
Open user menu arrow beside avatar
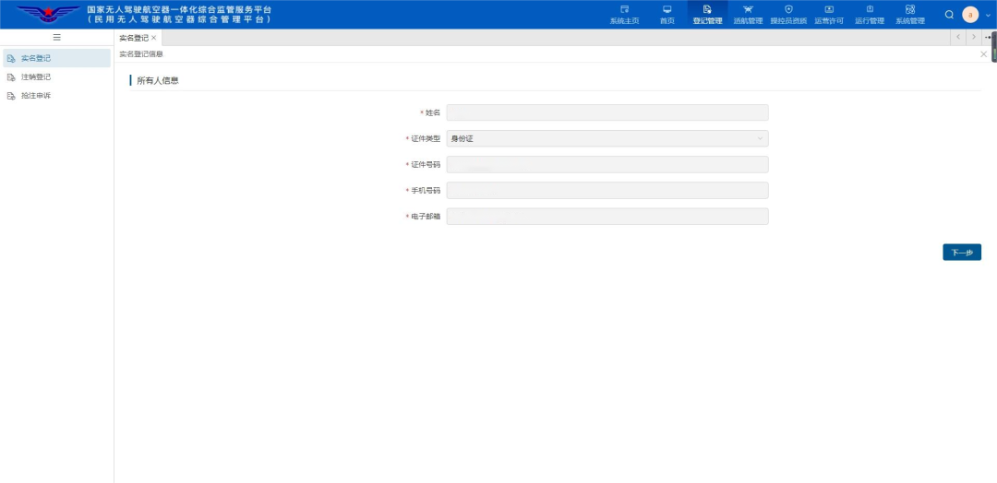click(988, 15)
